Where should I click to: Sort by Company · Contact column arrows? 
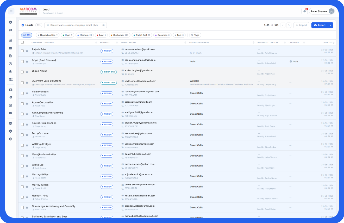coord(96,42)
